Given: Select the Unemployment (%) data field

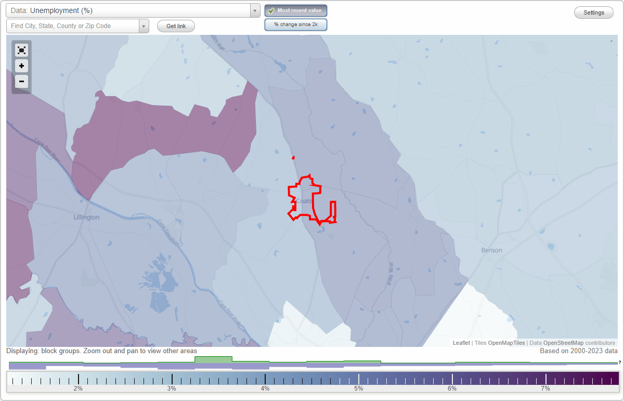Looking at the screenshot, I should tap(128, 10).
